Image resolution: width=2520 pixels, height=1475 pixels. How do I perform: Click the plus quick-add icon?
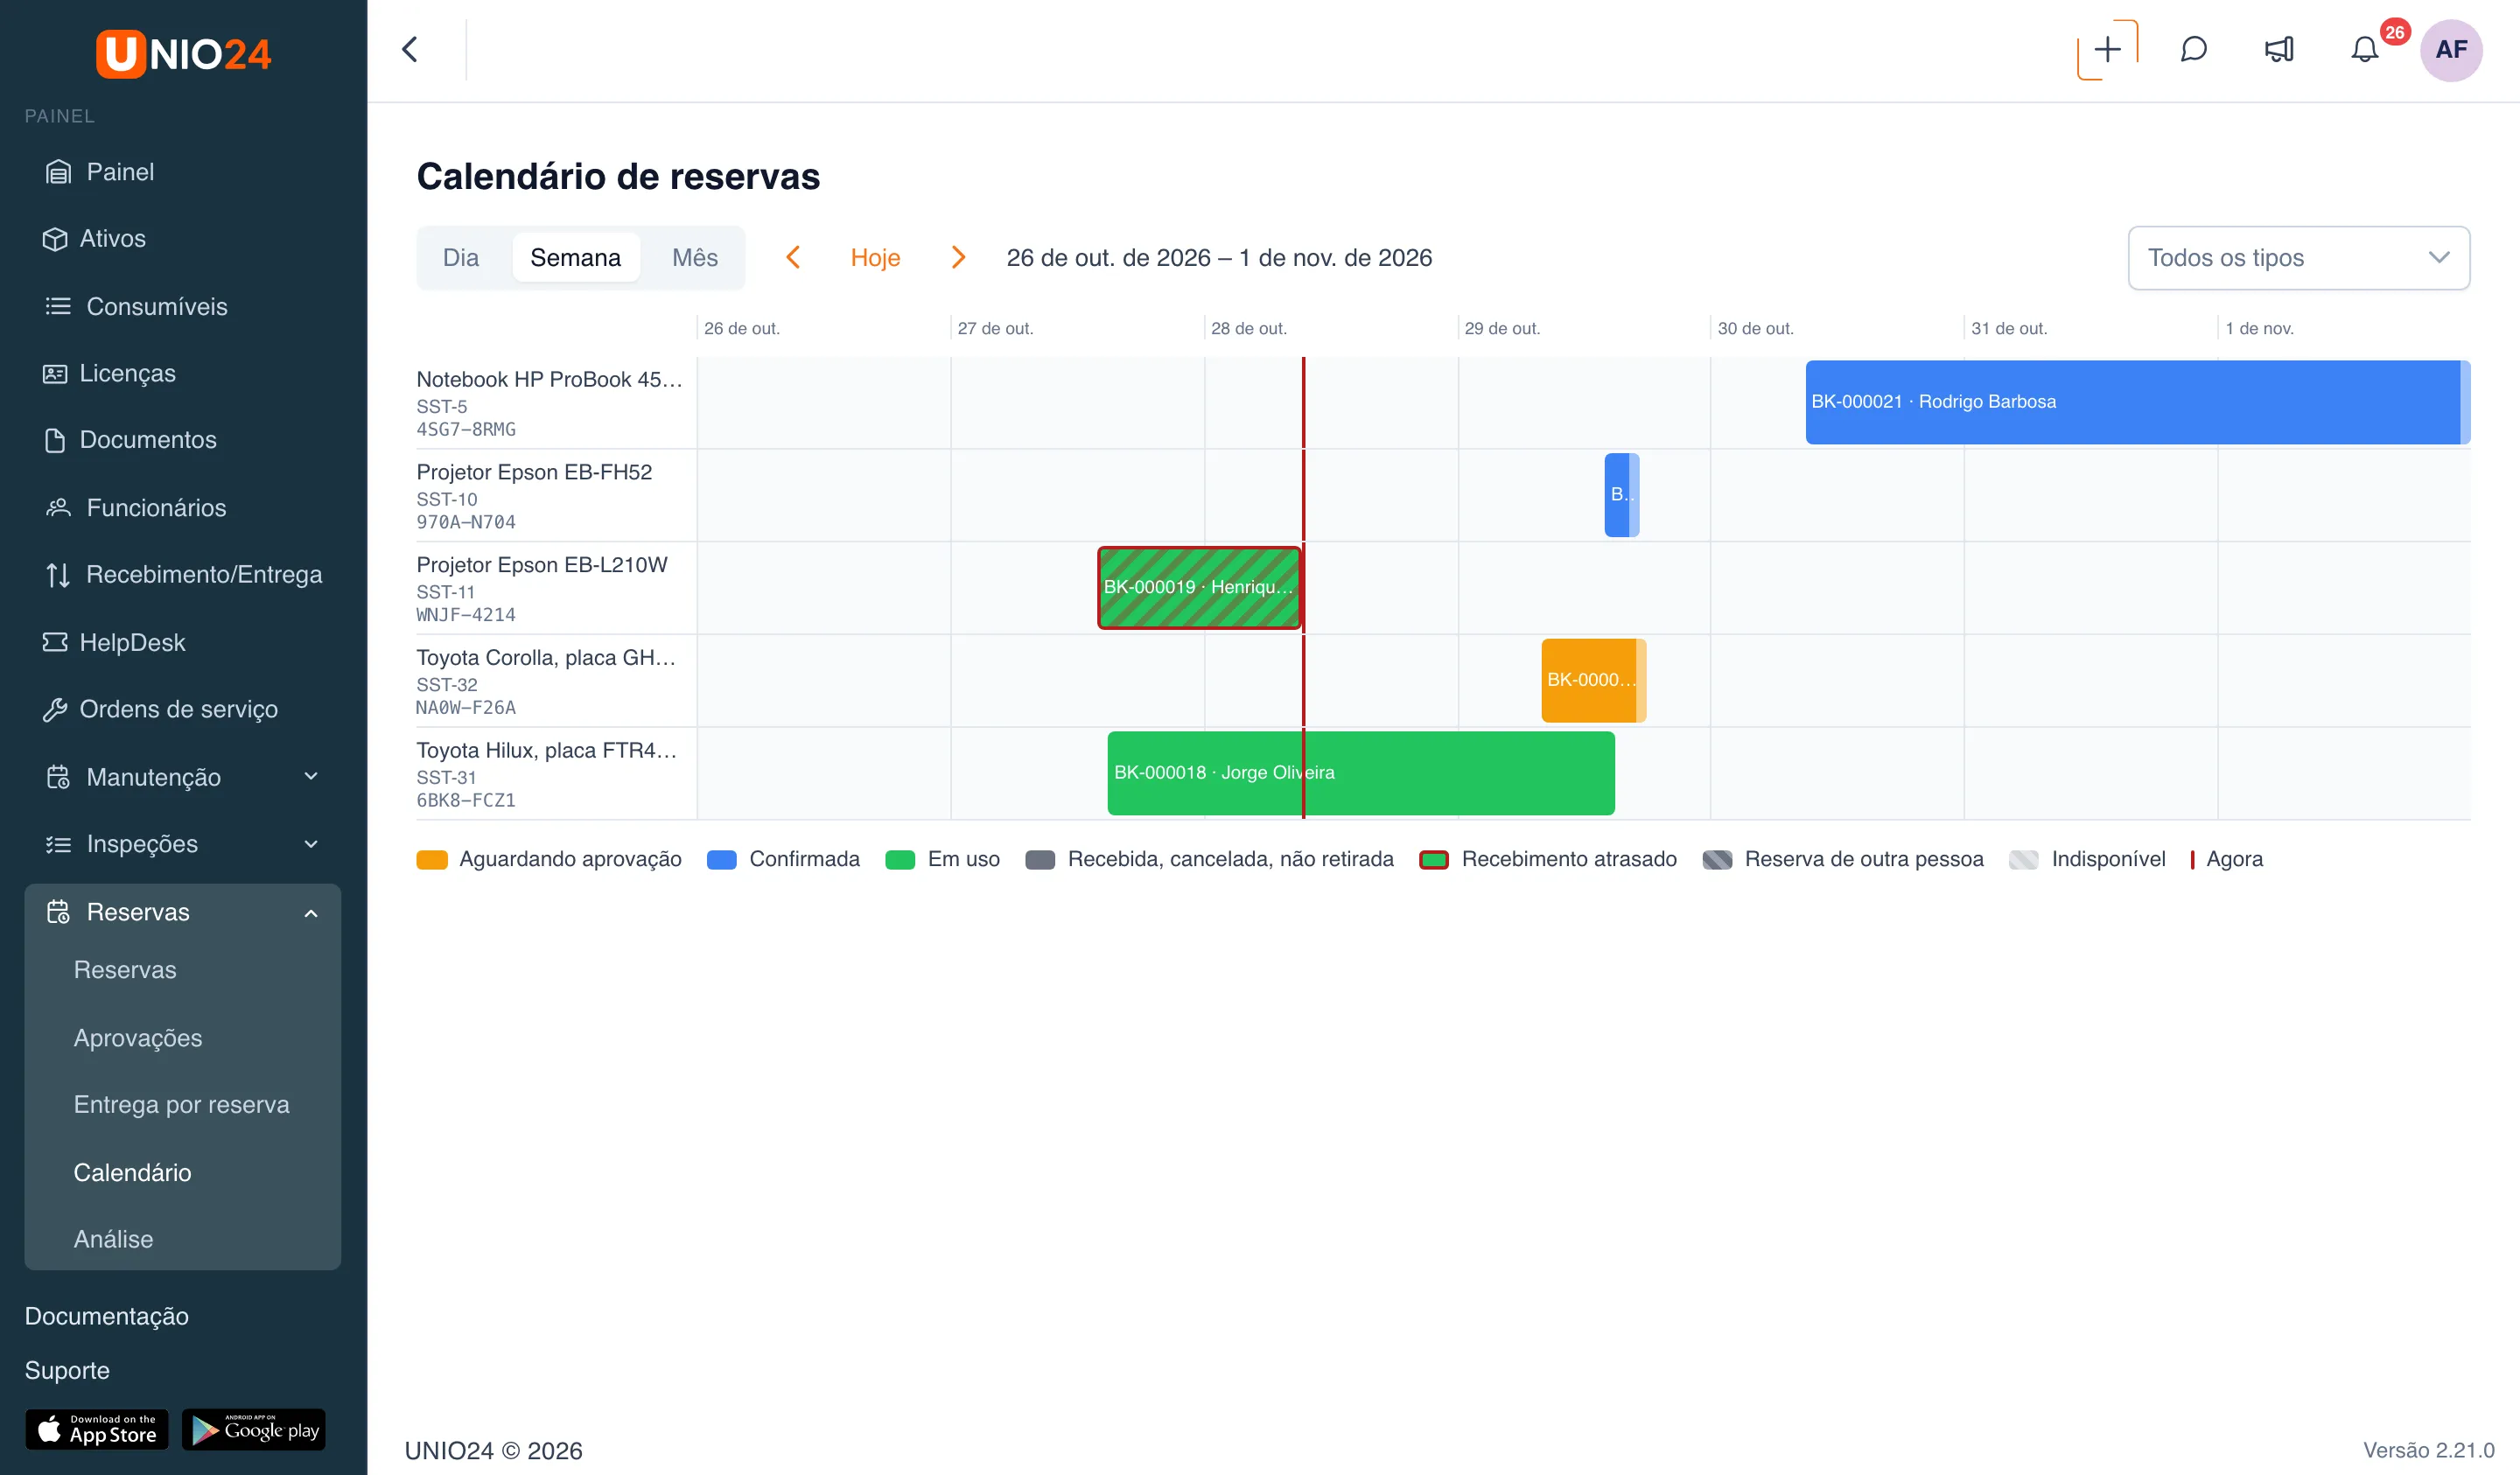tap(2107, 49)
